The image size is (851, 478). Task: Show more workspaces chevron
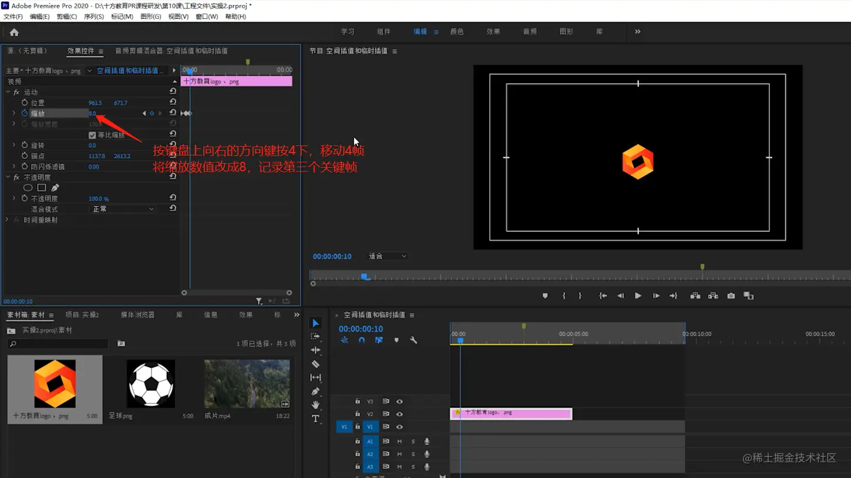[x=638, y=32]
